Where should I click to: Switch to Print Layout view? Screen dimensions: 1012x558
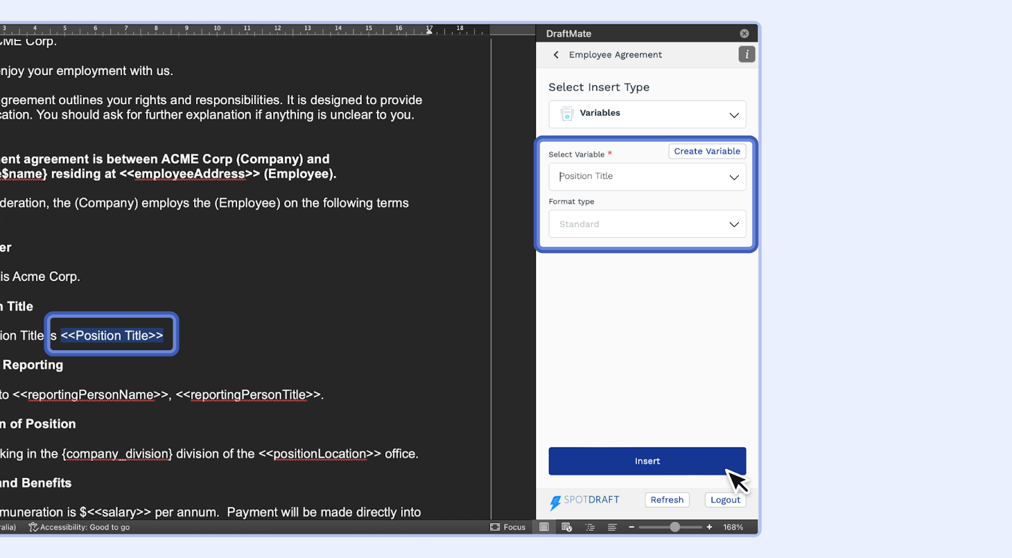coord(544,527)
